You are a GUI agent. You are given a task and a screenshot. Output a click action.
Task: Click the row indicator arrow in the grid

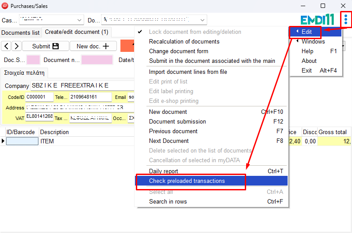click(3, 141)
